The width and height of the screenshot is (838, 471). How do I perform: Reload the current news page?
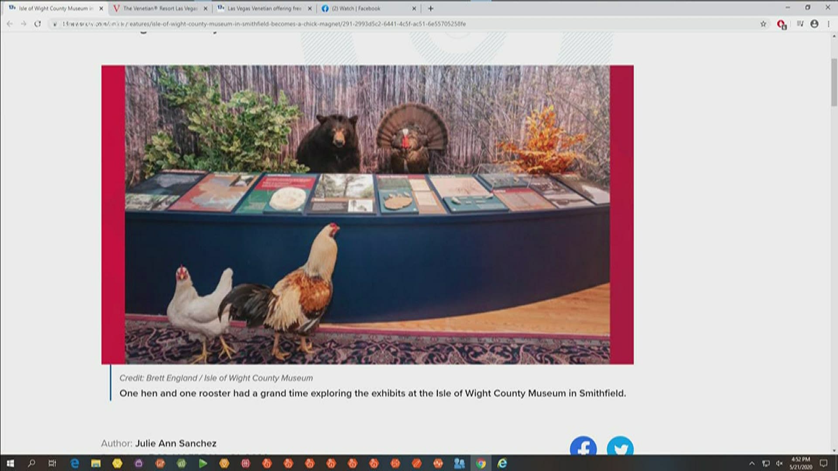38,24
